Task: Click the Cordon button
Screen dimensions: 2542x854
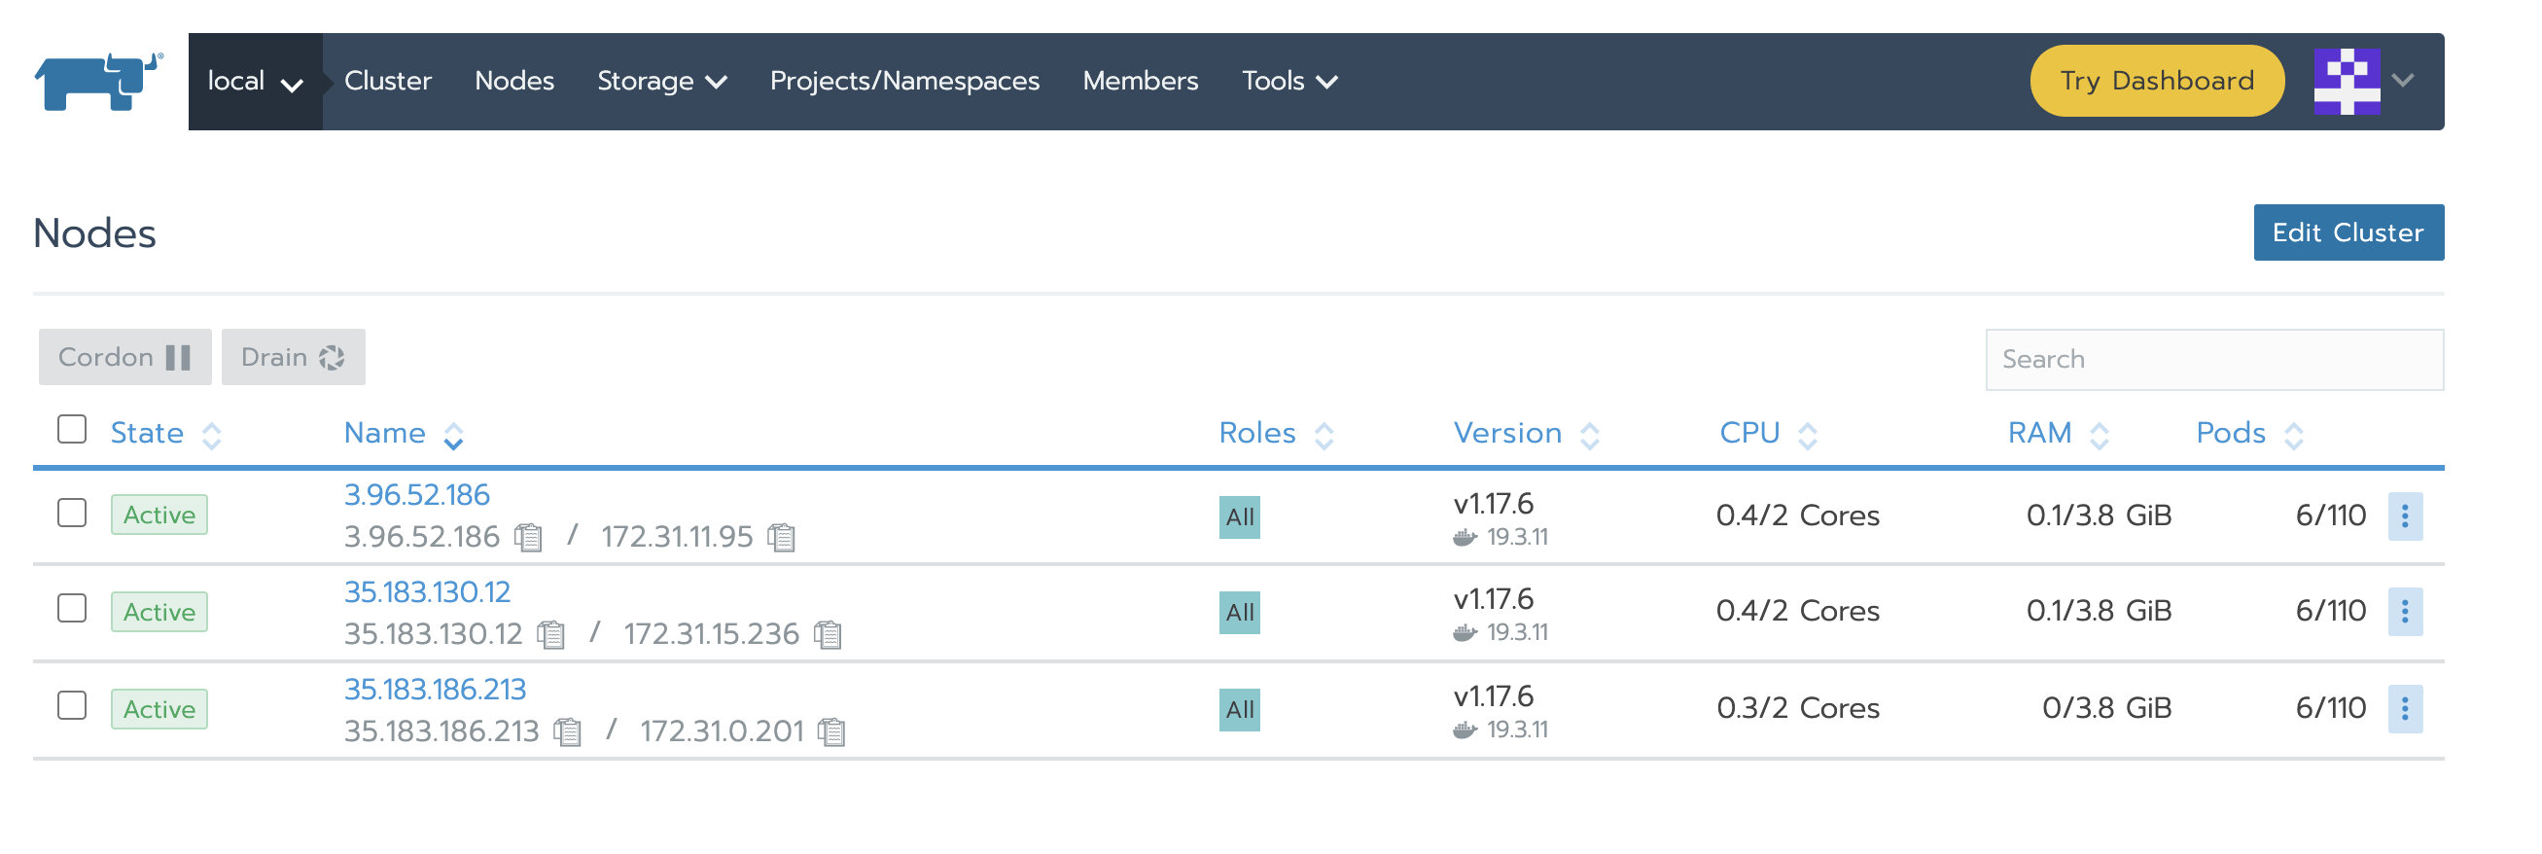Action: coord(125,357)
